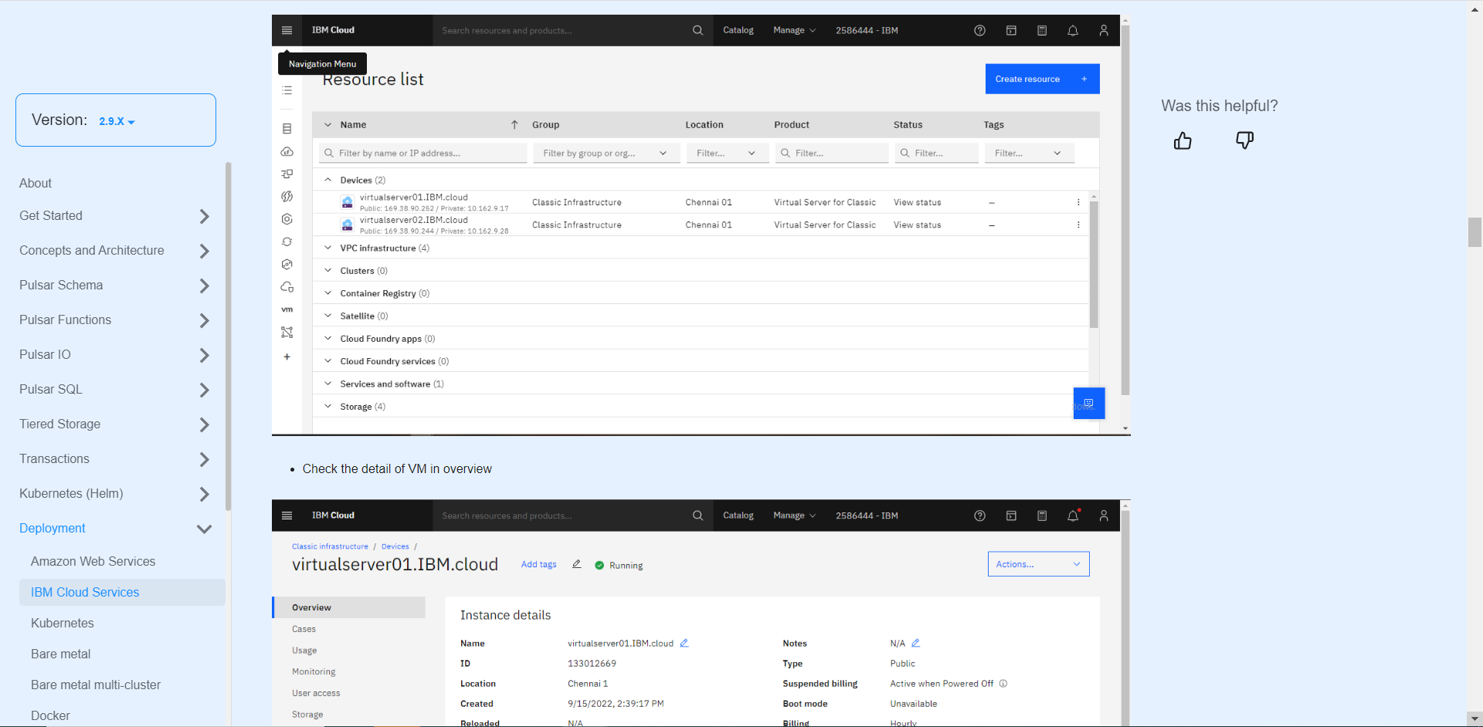Click the cost estimator calculator icon in top bar

(x=1042, y=30)
